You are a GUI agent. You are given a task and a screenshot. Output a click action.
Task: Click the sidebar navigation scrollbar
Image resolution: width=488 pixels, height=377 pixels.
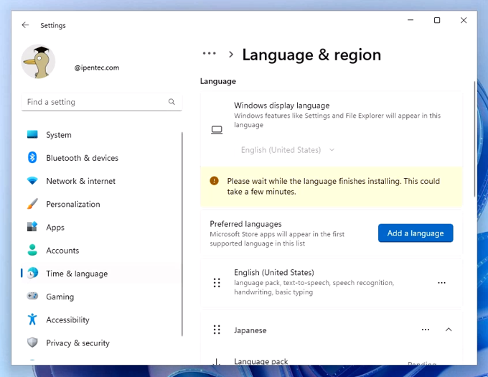point(182,234)
